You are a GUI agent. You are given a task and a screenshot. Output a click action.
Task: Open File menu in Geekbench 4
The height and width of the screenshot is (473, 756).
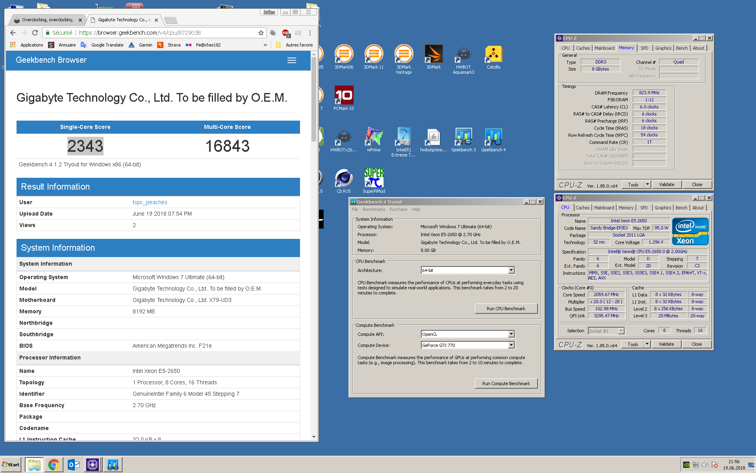click(x=355, y=209)
